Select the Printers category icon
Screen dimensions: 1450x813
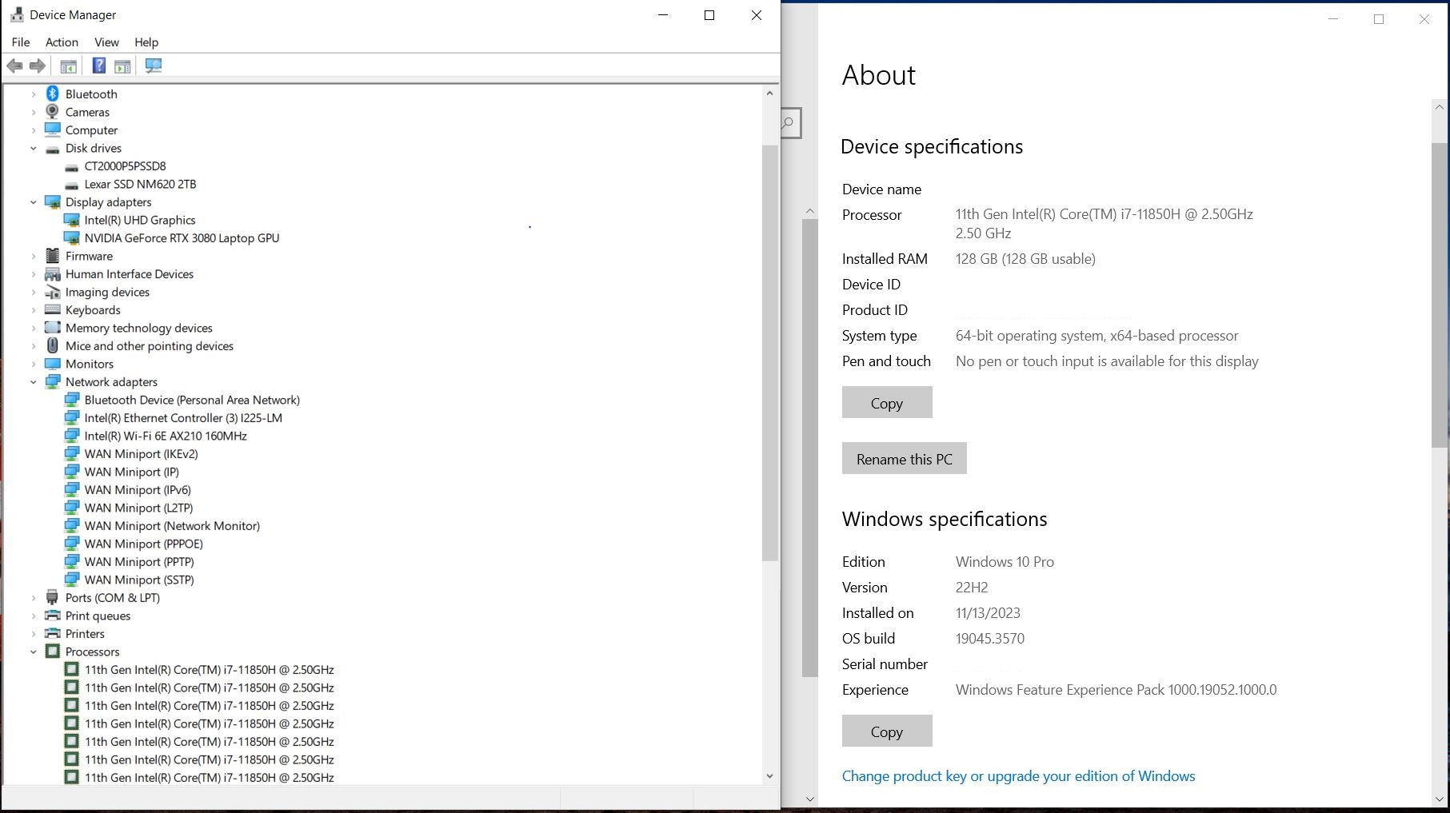[53, 633]
